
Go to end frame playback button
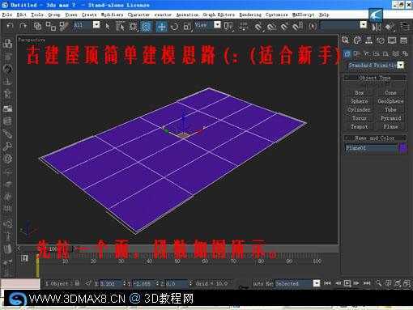coord(367,283)
